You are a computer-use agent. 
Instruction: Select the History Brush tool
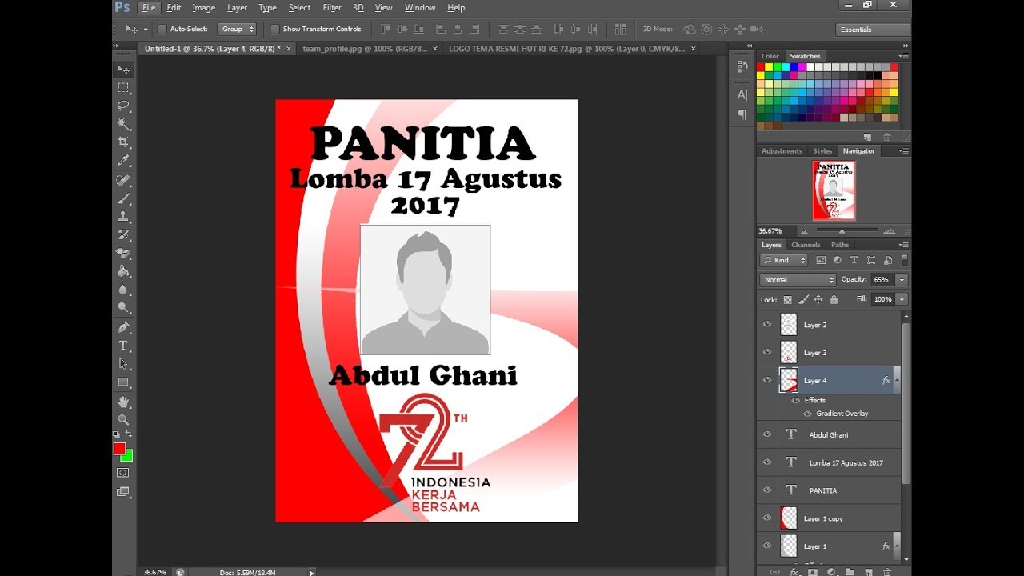[x=123, y=235]
